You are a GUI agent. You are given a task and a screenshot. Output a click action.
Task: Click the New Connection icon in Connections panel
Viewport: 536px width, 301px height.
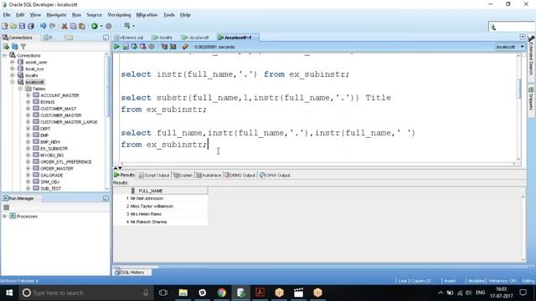(6, 47)
